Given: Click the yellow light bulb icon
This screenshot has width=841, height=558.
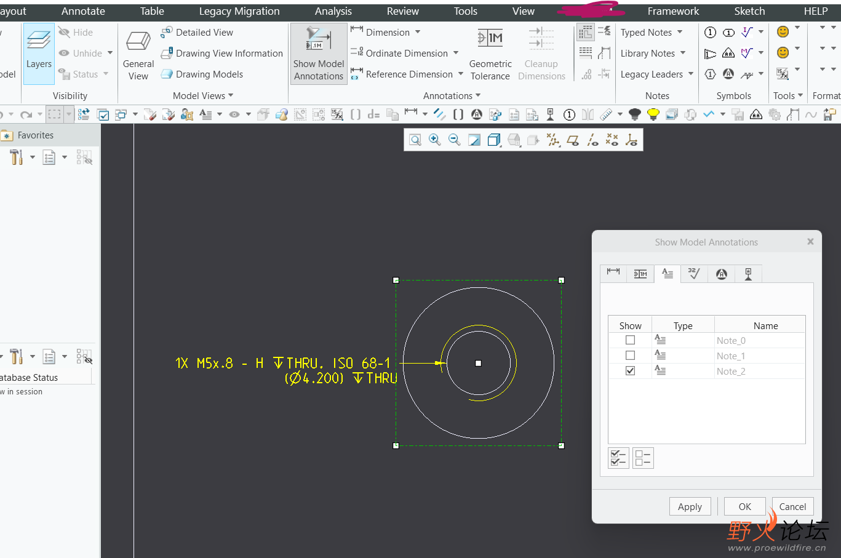Looking at the screenshot, I should click(x=653, y=114).
